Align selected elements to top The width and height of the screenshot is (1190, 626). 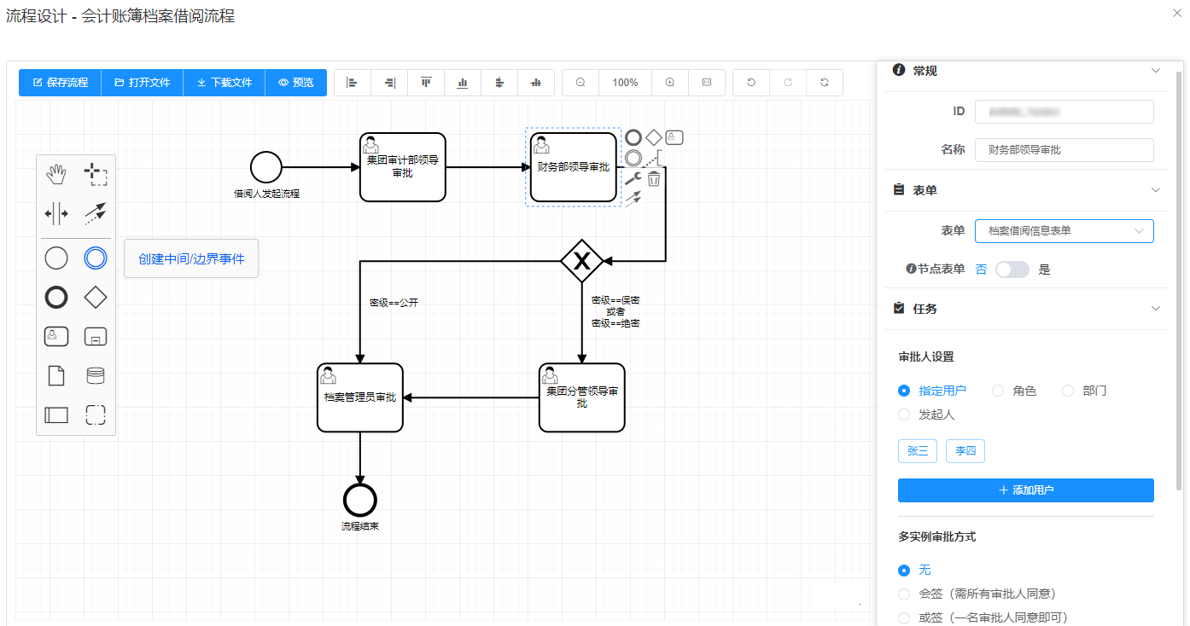(x=426, y=83)
